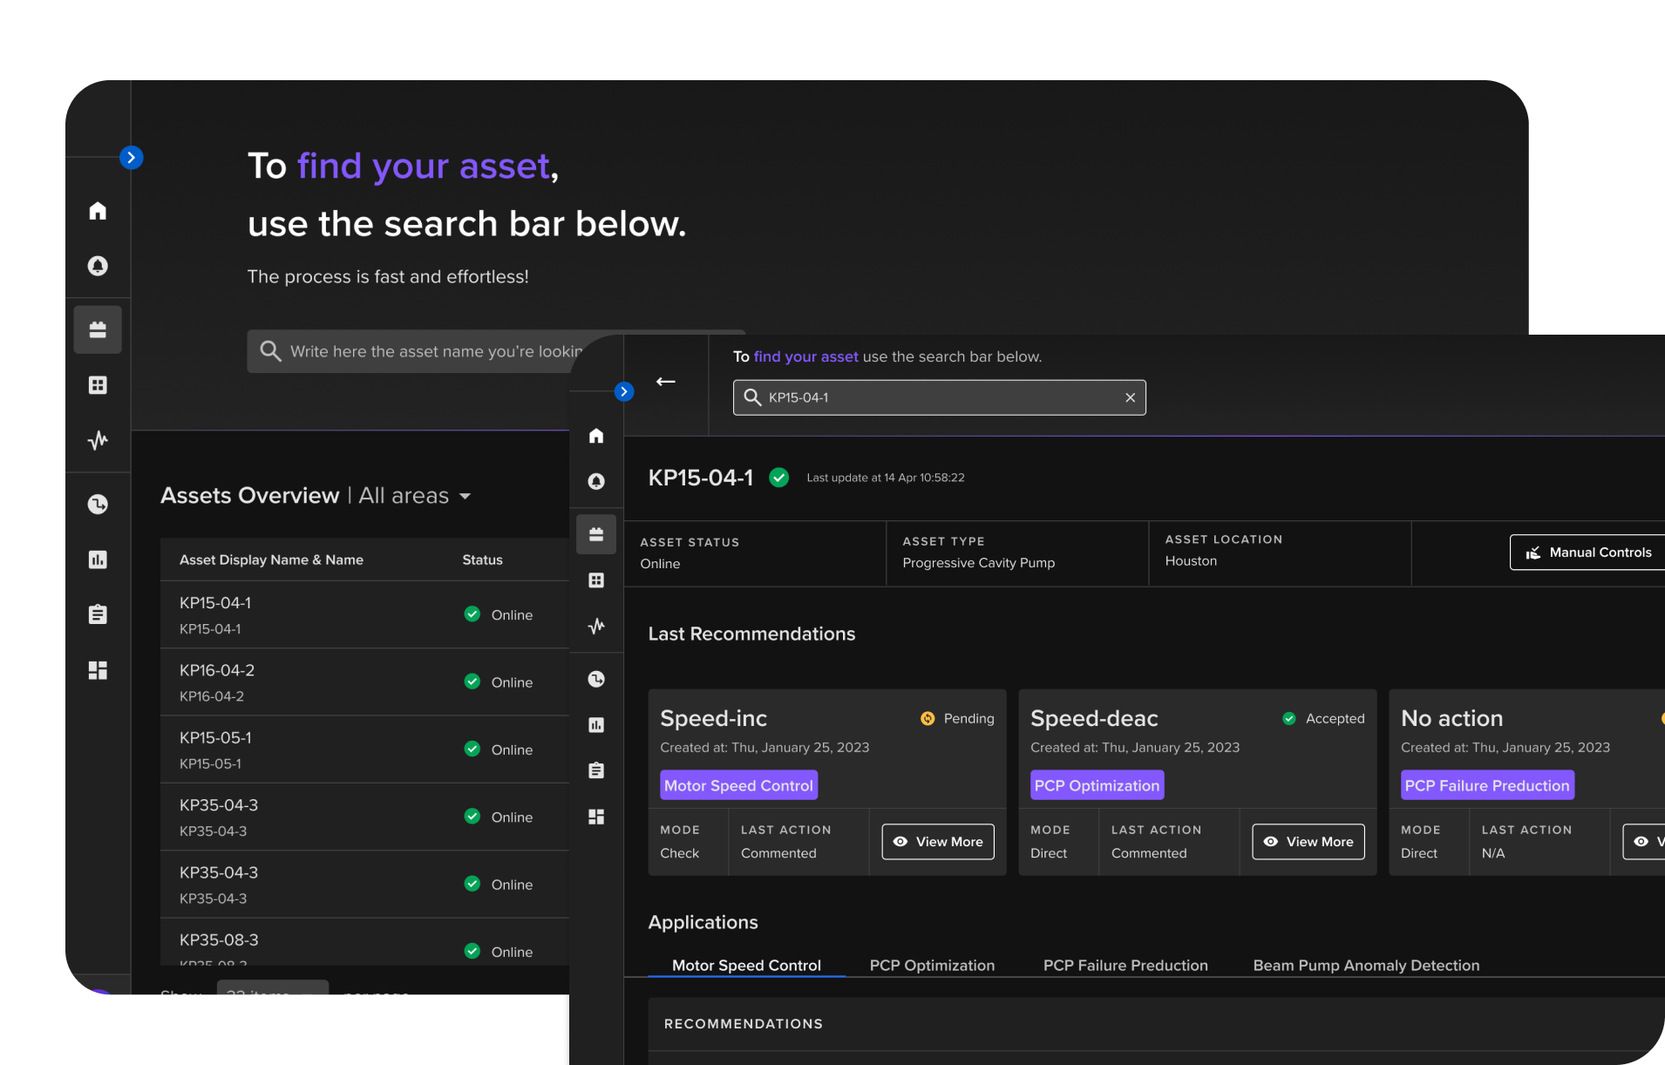
Task: Click the back arrow next to the search bar
Action: (x=666, y=382)
